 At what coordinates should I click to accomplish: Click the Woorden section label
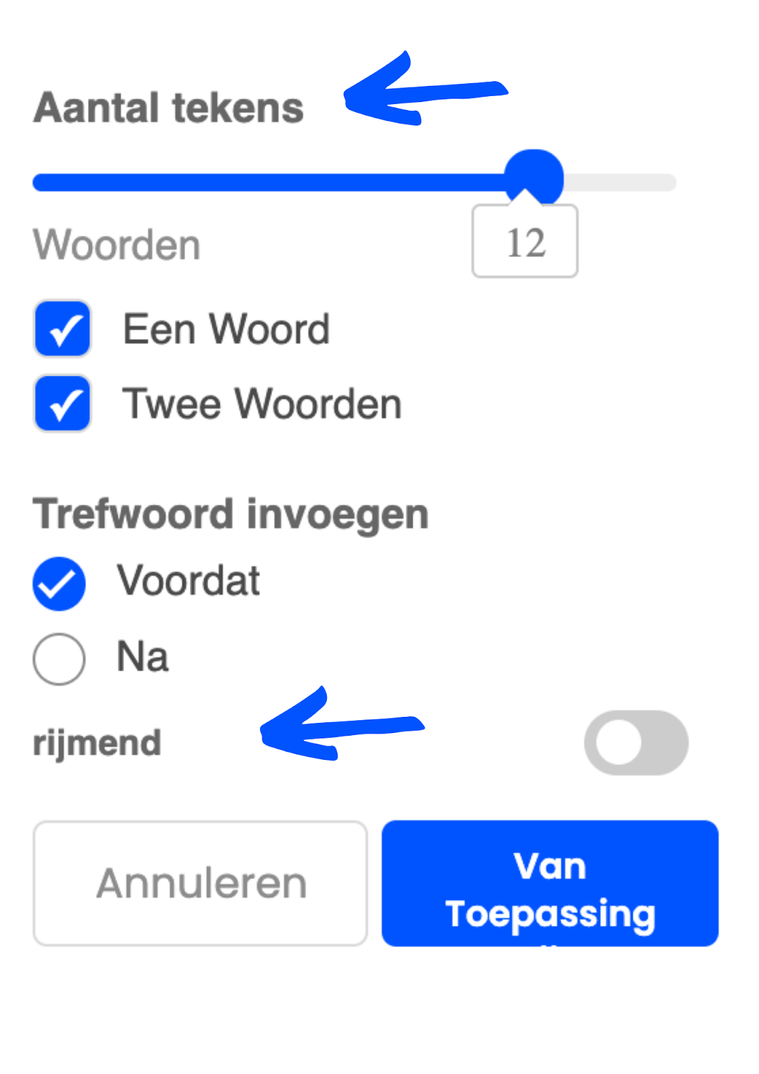[x=117, y=244]
